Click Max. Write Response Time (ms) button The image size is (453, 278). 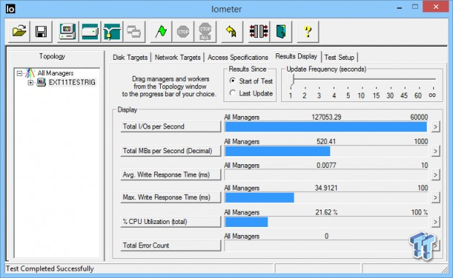click(x=170, y=198)
